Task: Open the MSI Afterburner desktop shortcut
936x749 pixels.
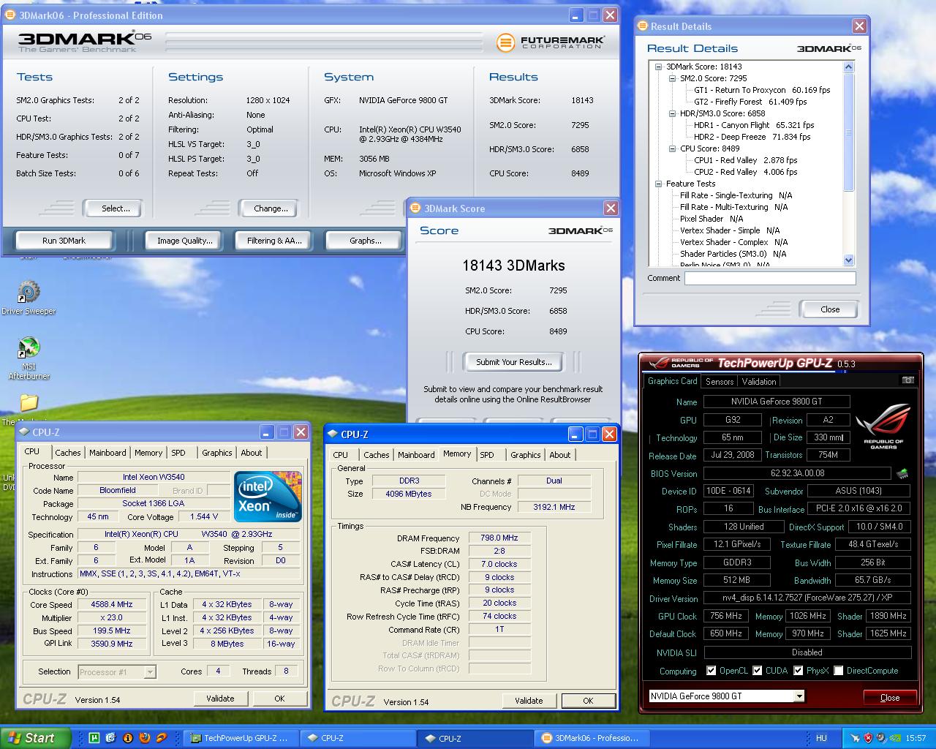Action: coord(29,357)
